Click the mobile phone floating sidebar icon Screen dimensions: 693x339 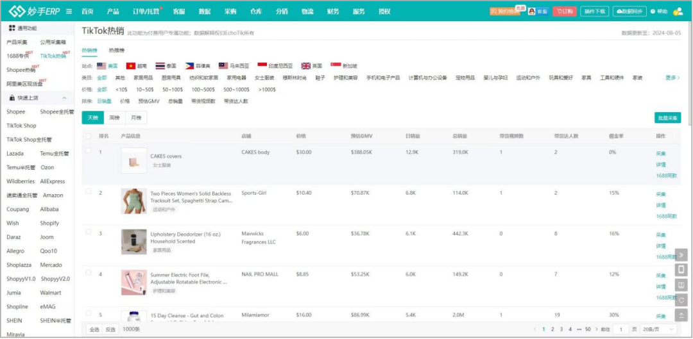[681, 269]
